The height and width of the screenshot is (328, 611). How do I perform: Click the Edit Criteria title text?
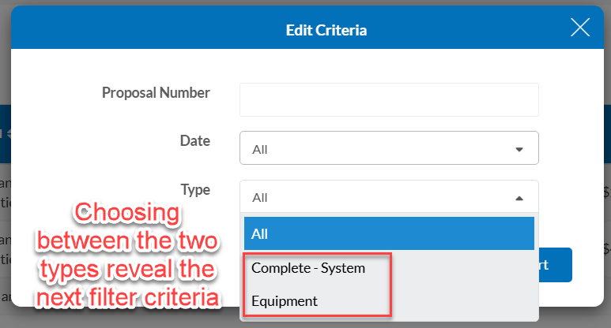tap(326, 30)
